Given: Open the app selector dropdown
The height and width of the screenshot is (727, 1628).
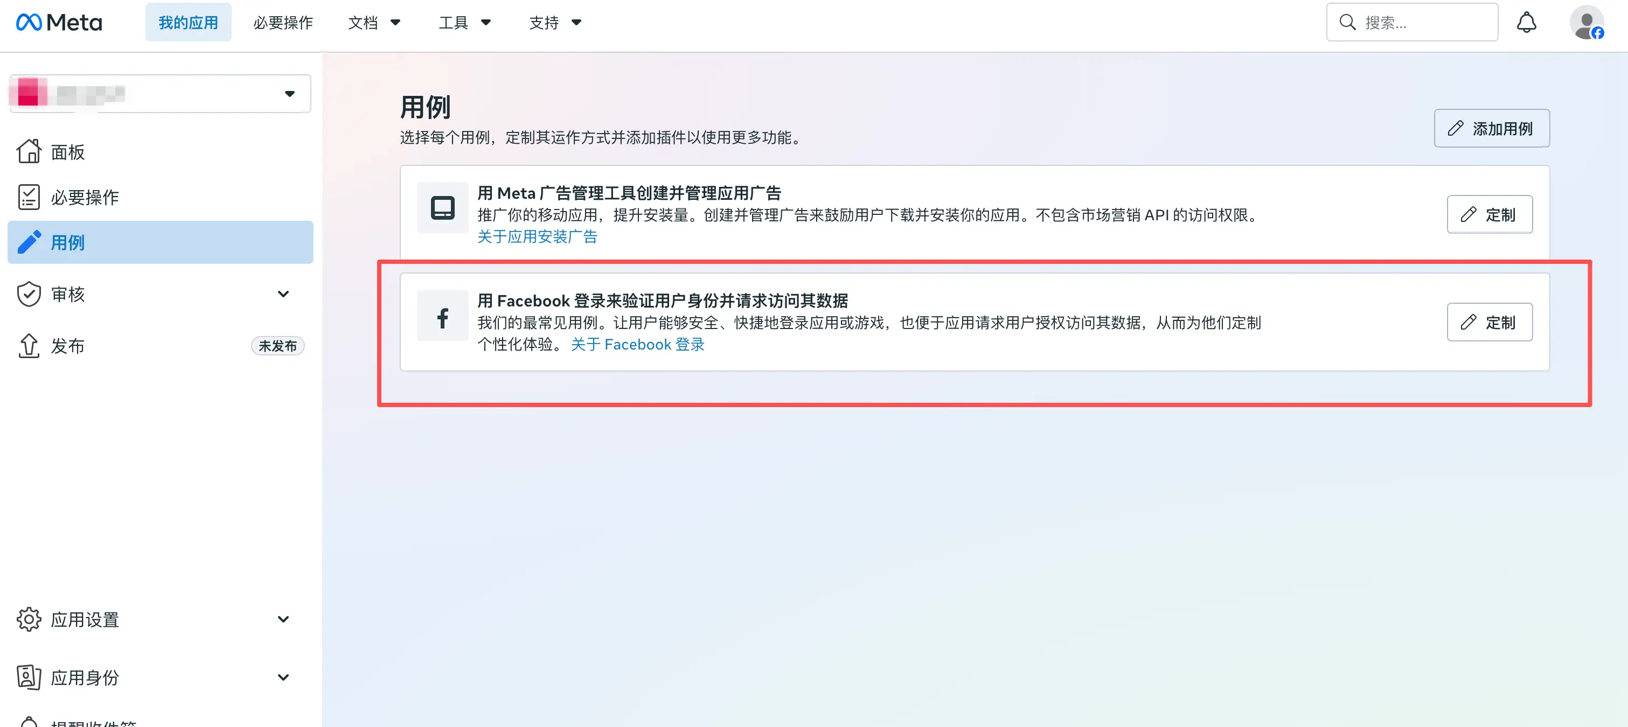Looking at the screenshot, I should [161, 94].
